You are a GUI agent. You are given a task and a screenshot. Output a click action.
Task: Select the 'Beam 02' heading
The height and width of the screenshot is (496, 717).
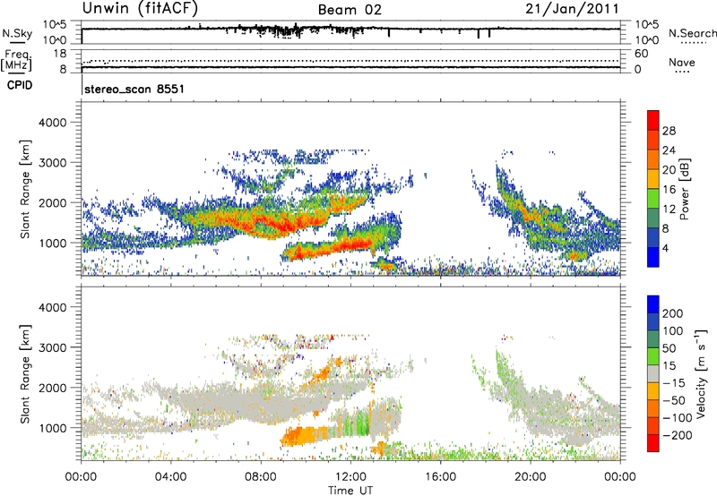pos(350,10)
